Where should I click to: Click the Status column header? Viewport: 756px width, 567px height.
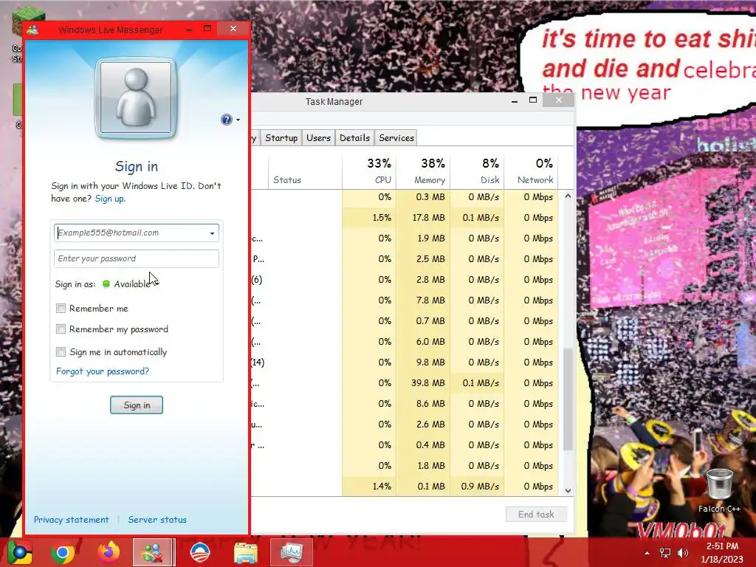pyautogui.click(x=305, y=171)
